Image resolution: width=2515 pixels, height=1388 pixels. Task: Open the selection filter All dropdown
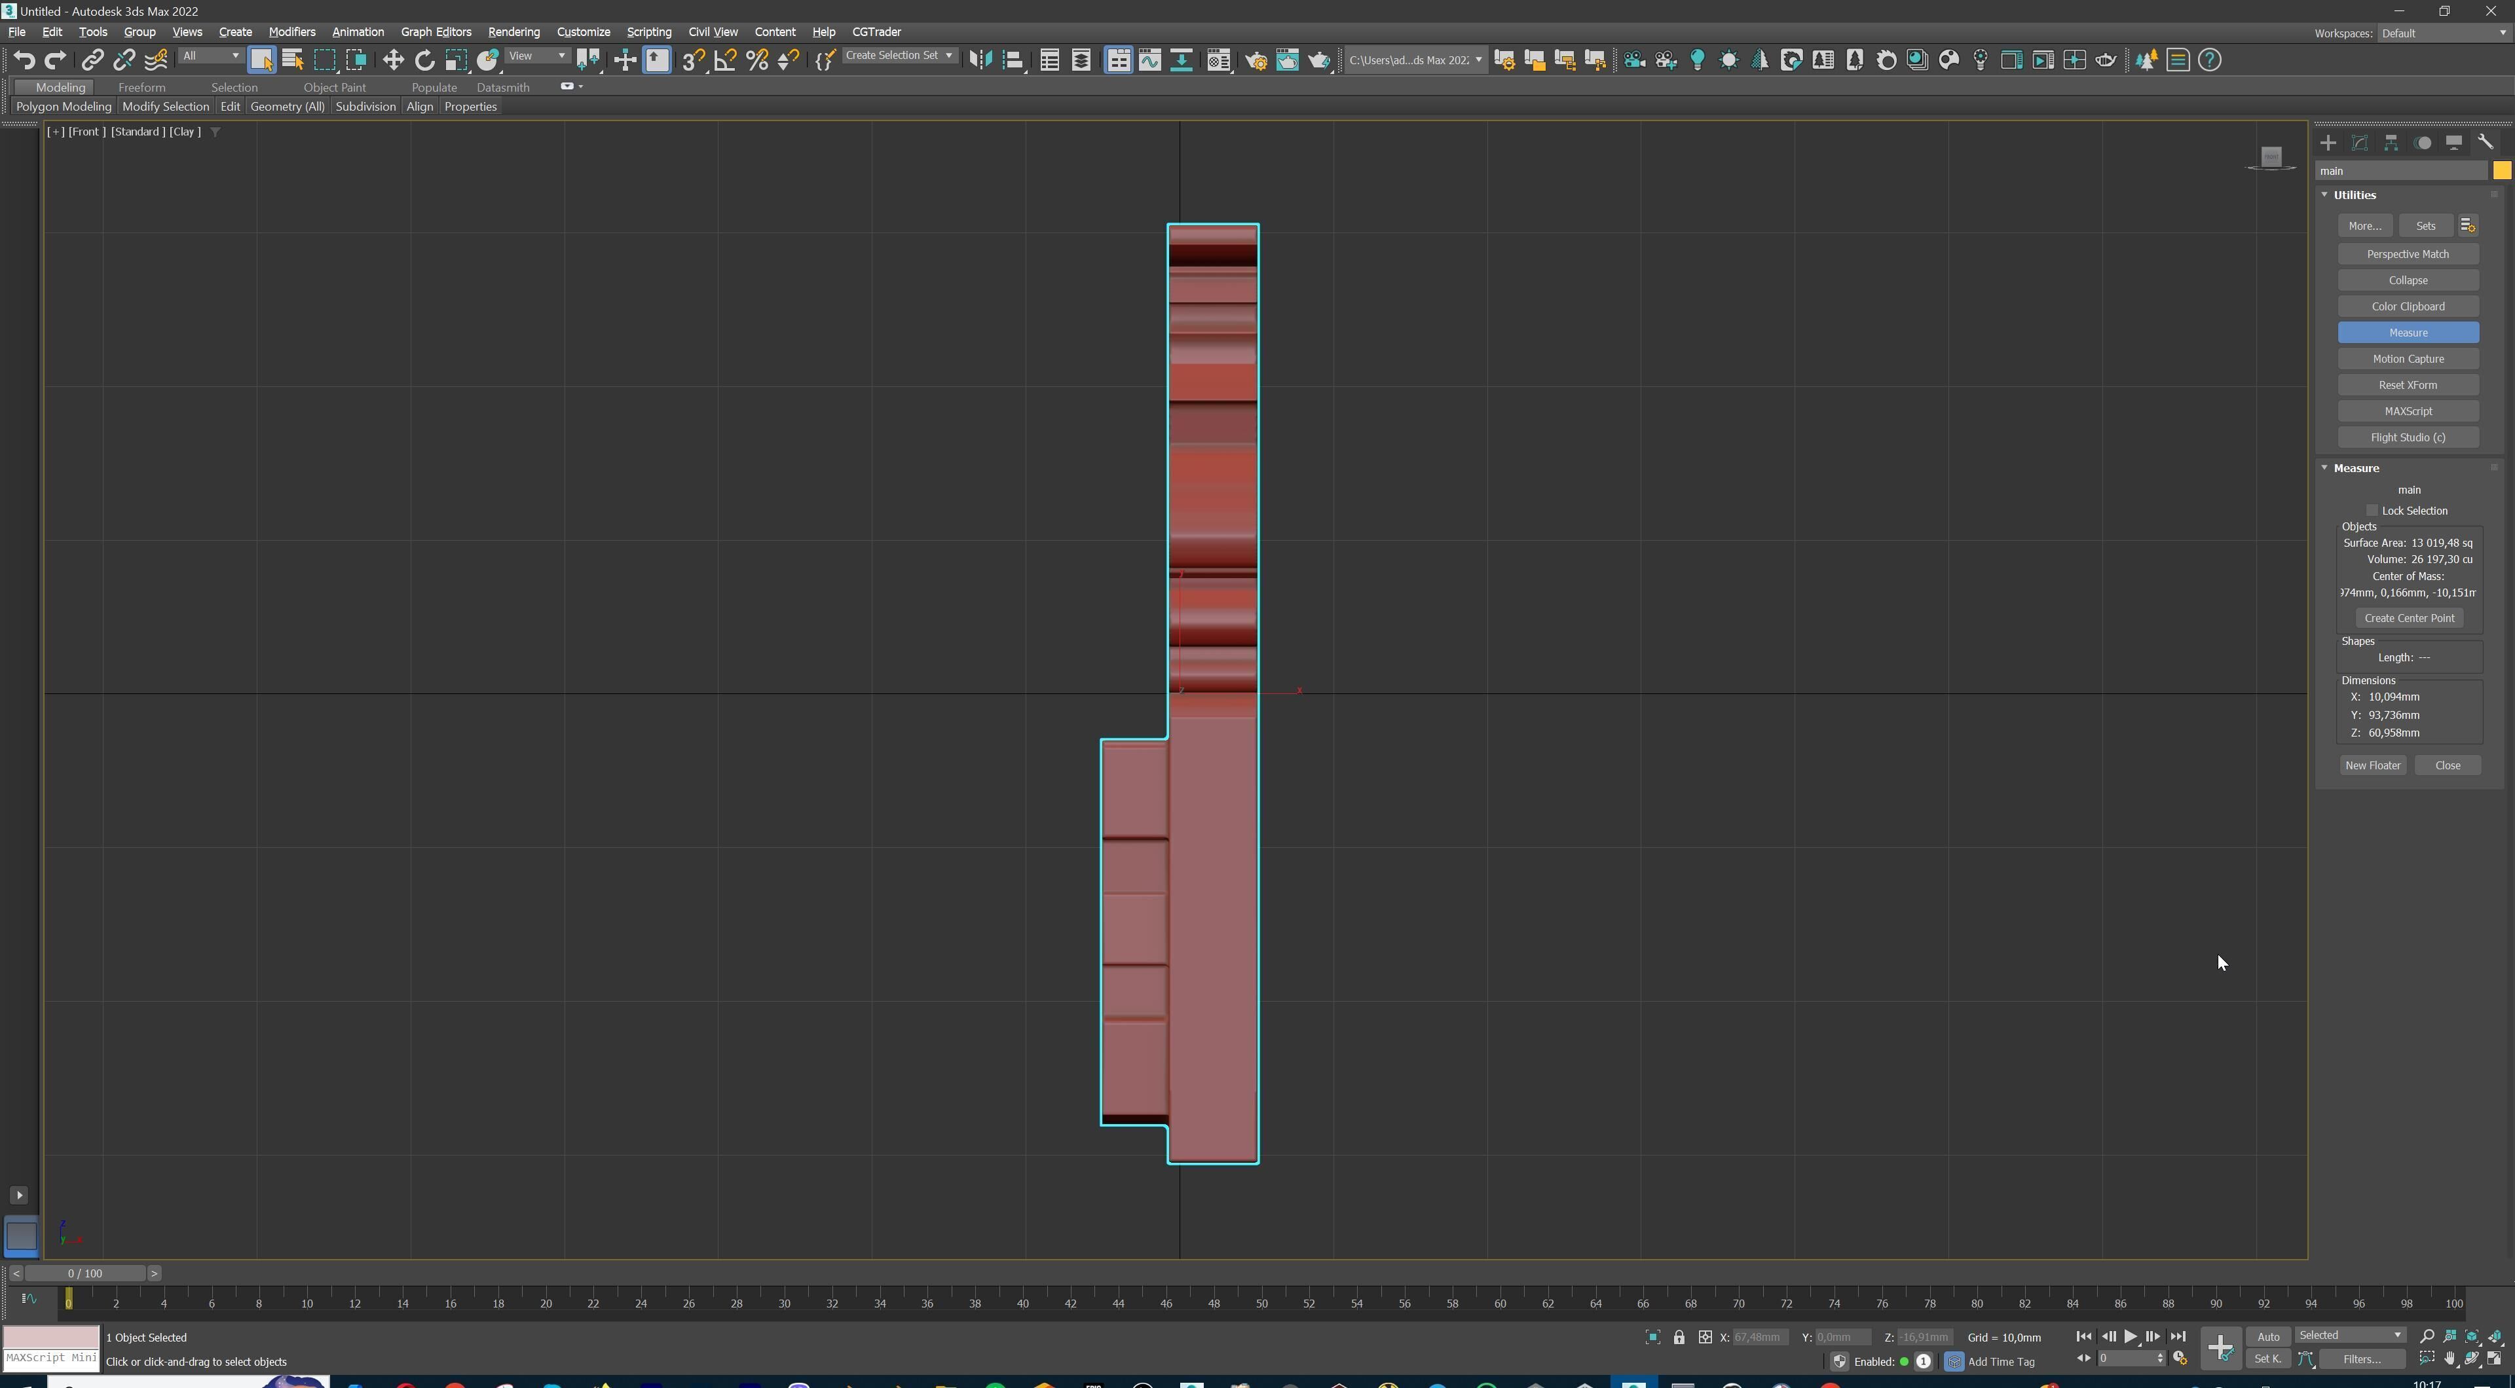[x=211, y=56]
